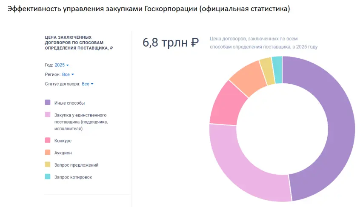Click the light pink square for single-supplier purchases

pos(48,115)
